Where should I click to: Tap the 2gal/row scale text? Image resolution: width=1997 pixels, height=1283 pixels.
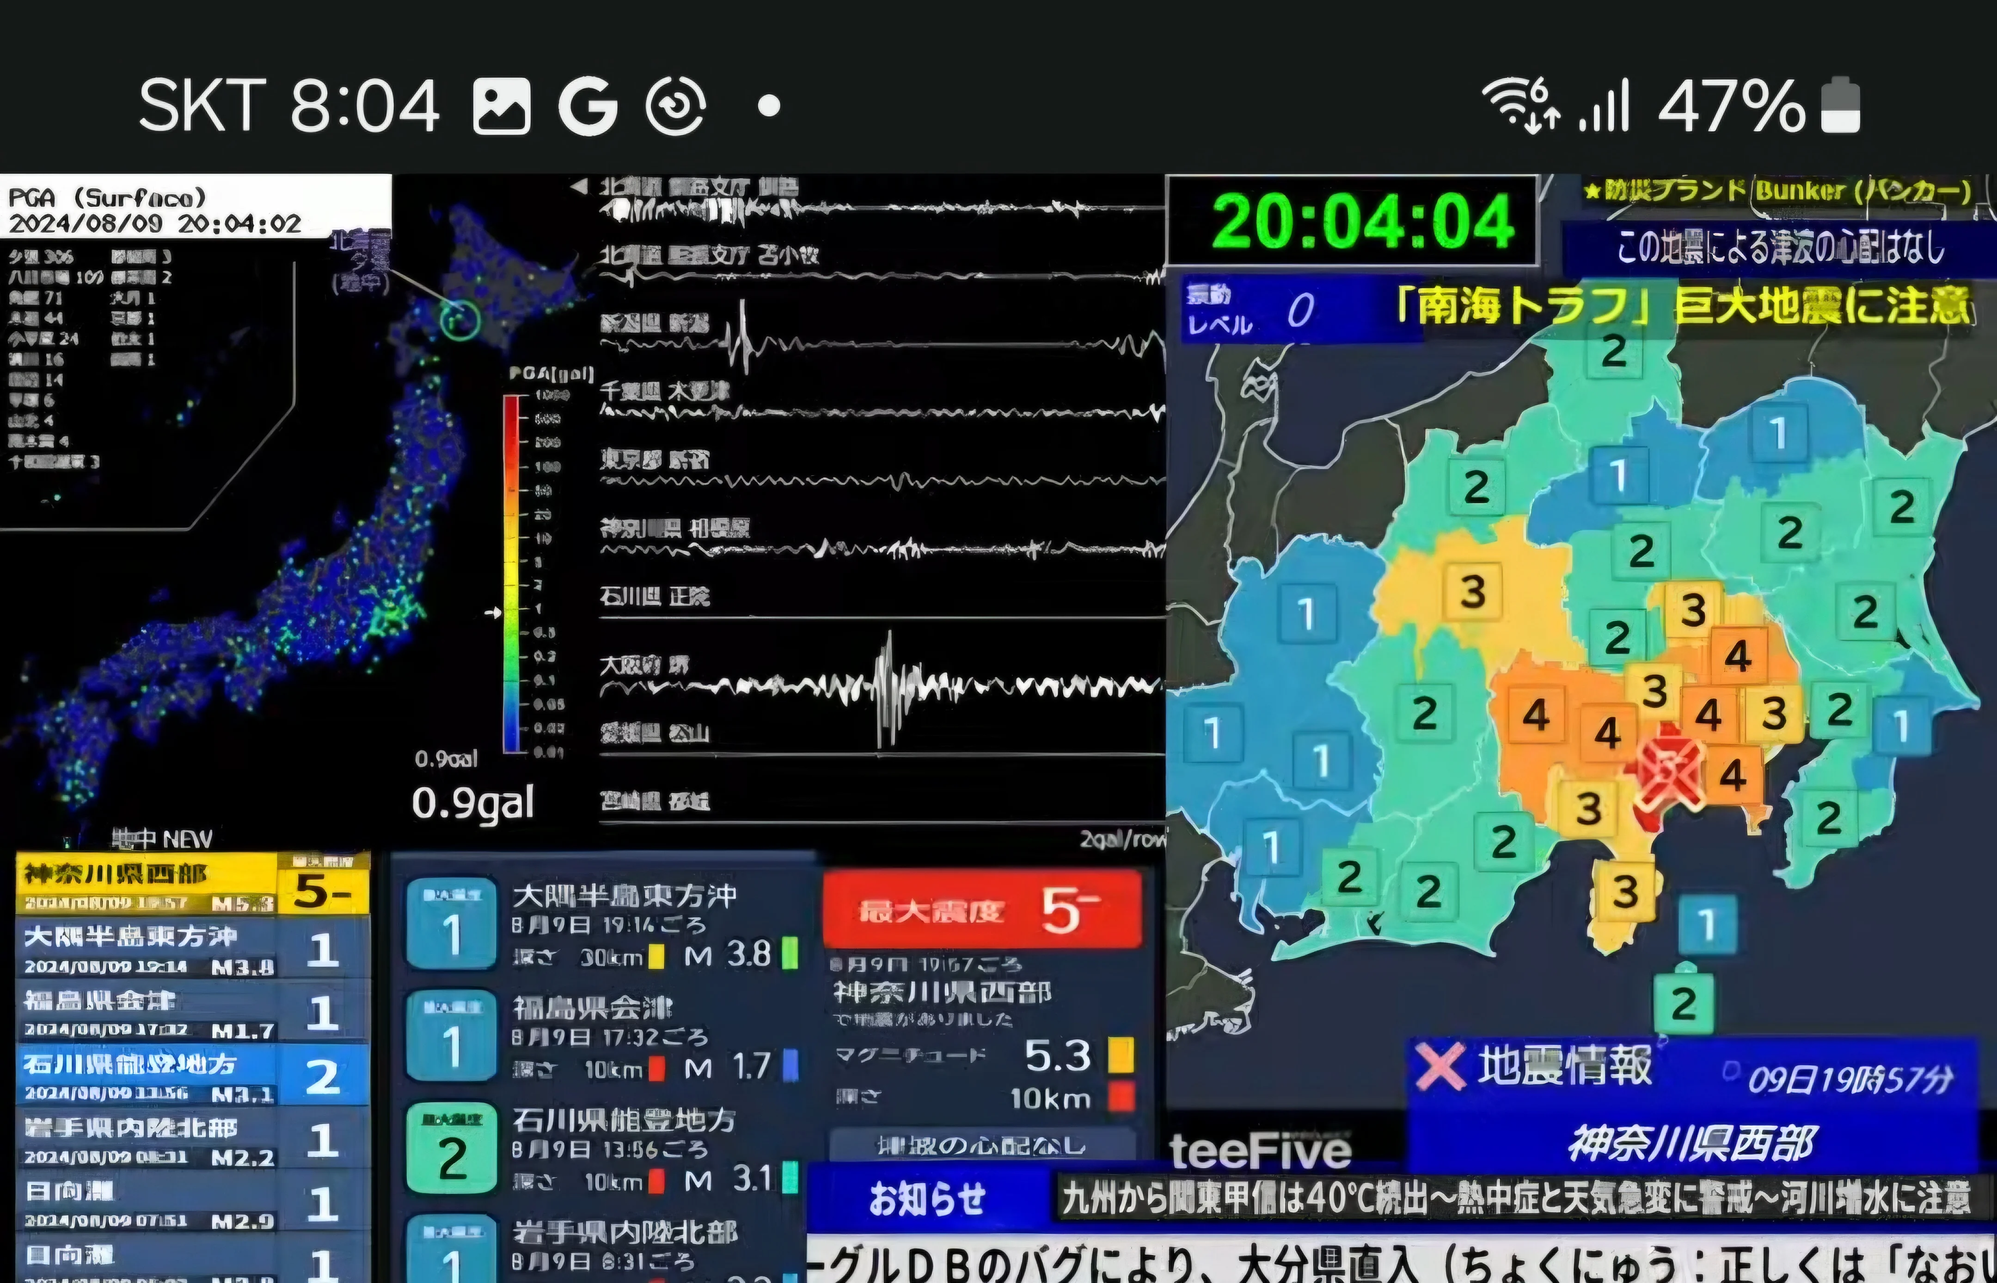(x=1123, y=840)
